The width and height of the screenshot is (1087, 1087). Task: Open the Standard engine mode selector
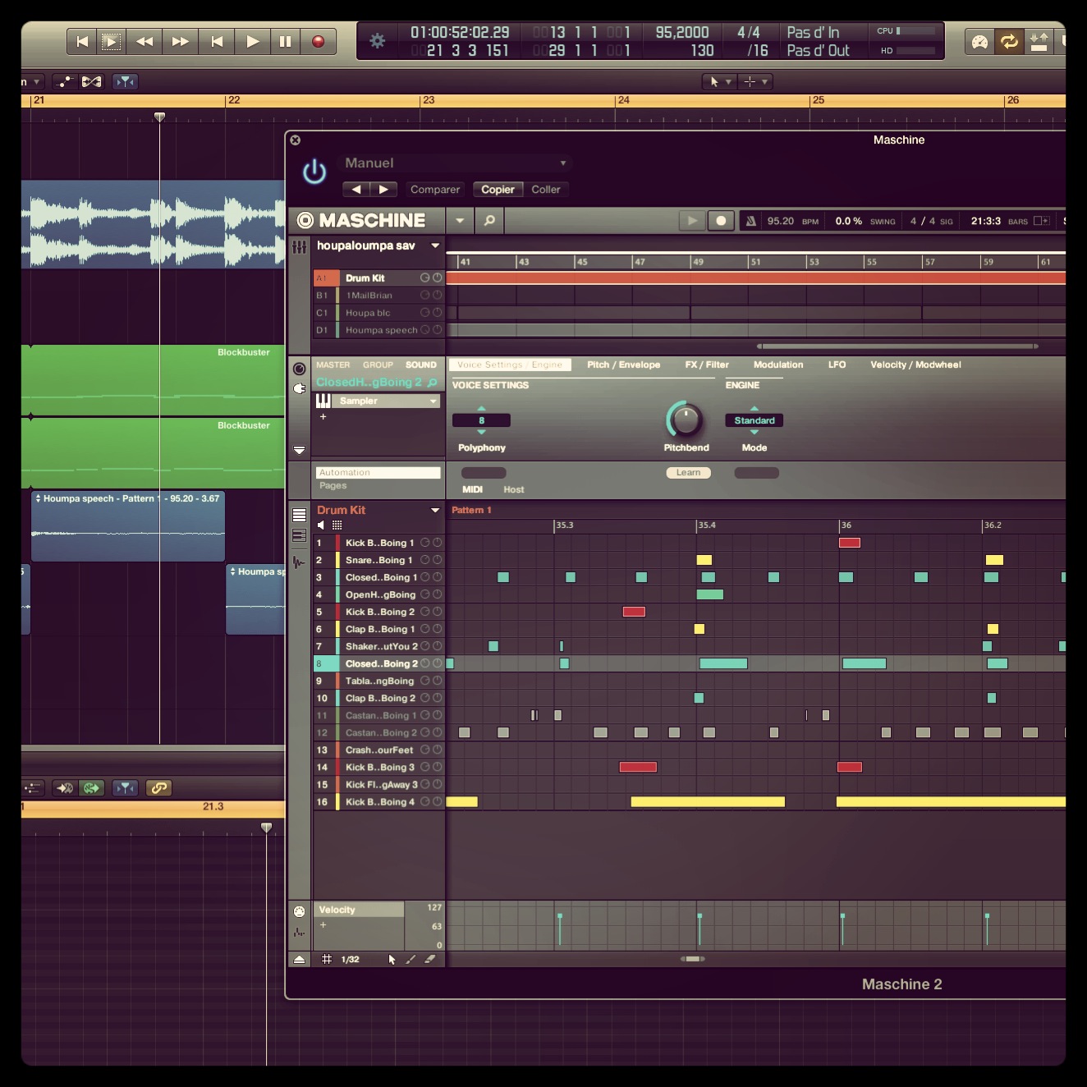(x=754, y=420)
